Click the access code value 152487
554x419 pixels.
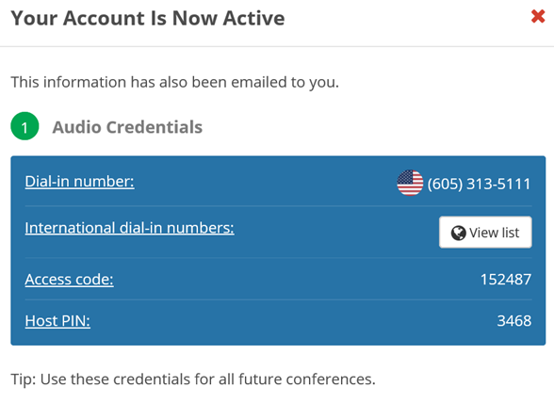tap(506, 280)
